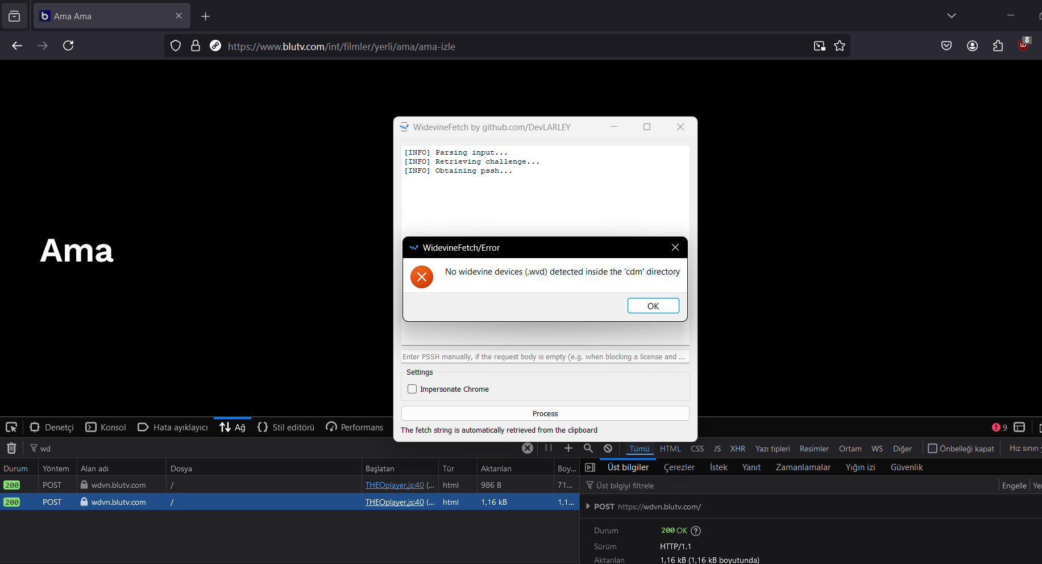Viewport: 1042px width, 564px height.
Task: Open the list all tabs chevron dropdown
Action: 952,16
